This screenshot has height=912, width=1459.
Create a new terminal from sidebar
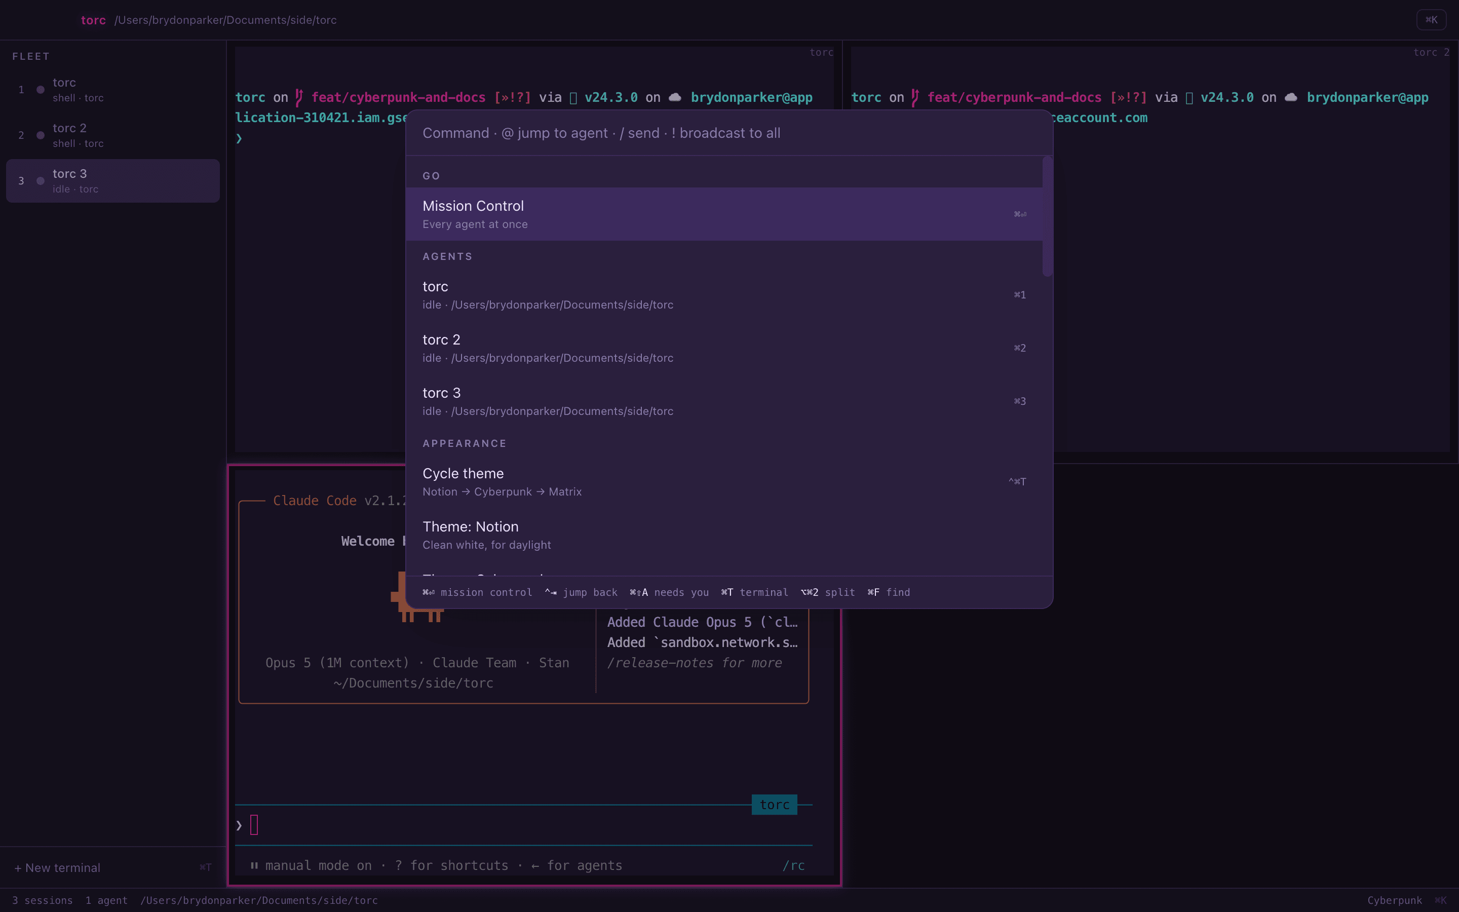click(x=113, y=867)
